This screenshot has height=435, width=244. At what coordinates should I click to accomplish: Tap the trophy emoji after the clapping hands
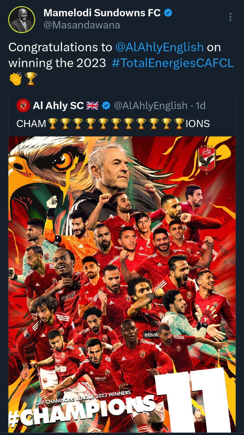point(31,79)
